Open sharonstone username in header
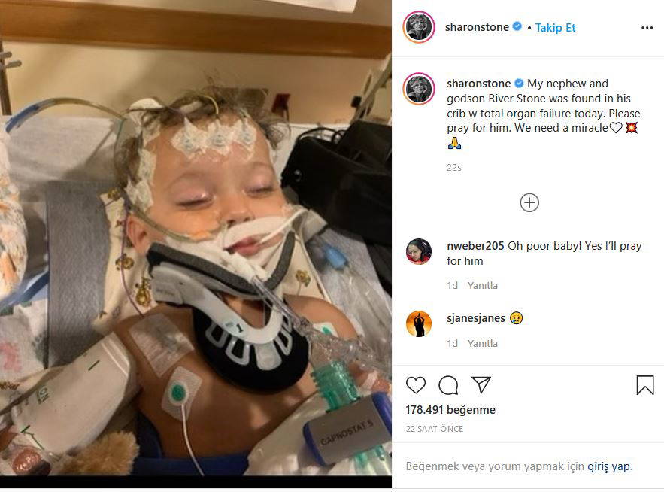 point(477,27)
